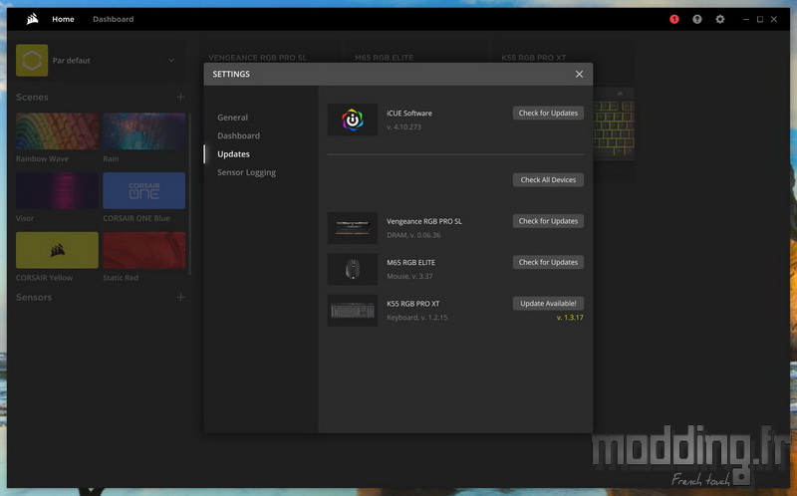Screen dimensions: 797x496
Task: Open the red notification alert badge
Action: (x=674, y=19)
